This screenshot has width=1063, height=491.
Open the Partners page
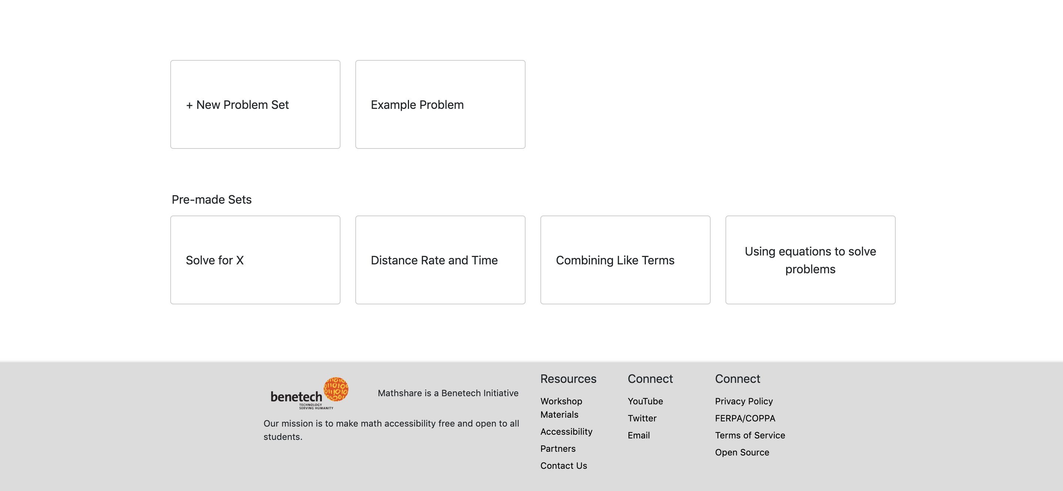point(557,448)
